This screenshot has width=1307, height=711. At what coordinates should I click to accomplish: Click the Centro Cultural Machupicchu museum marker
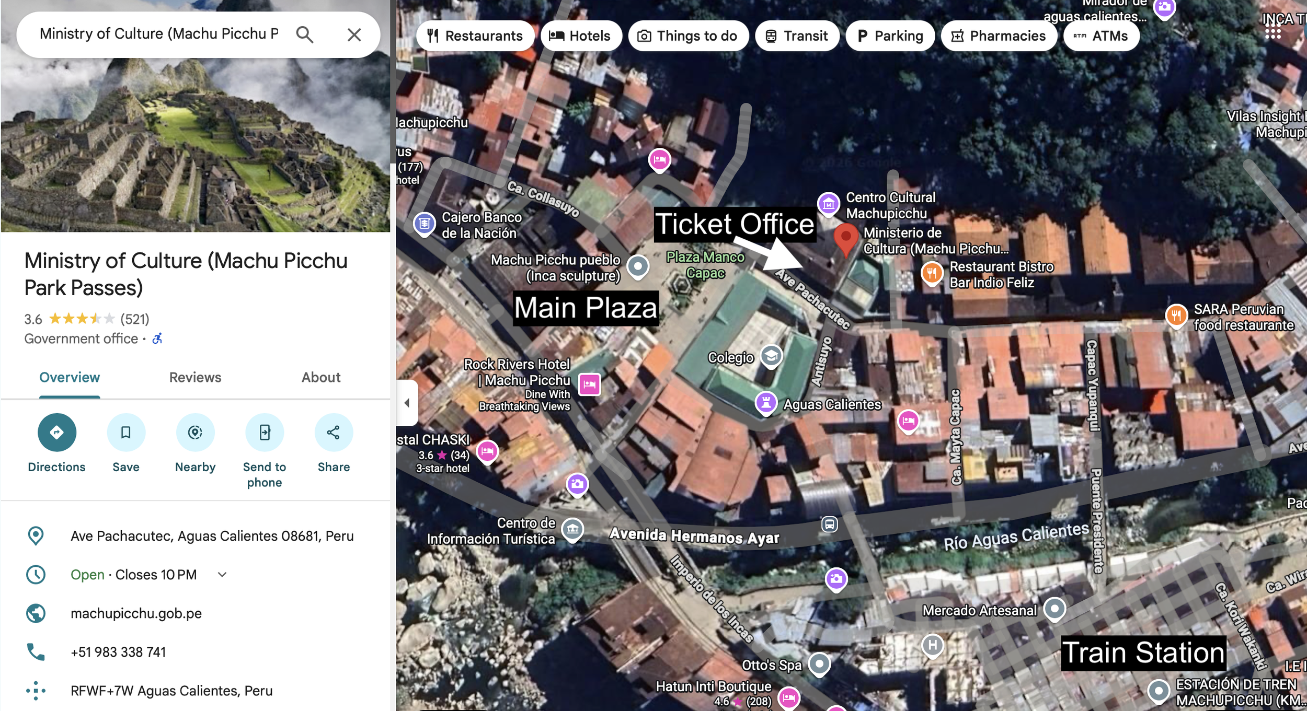(828, 204)
